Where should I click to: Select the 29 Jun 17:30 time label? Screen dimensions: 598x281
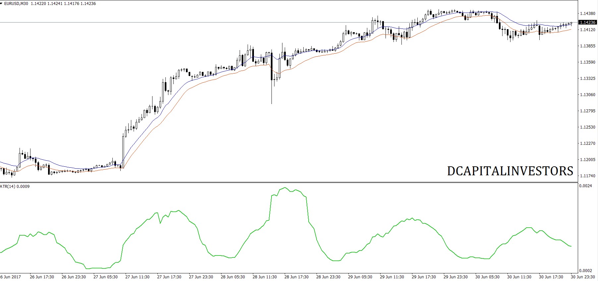[x=424, y=277]
